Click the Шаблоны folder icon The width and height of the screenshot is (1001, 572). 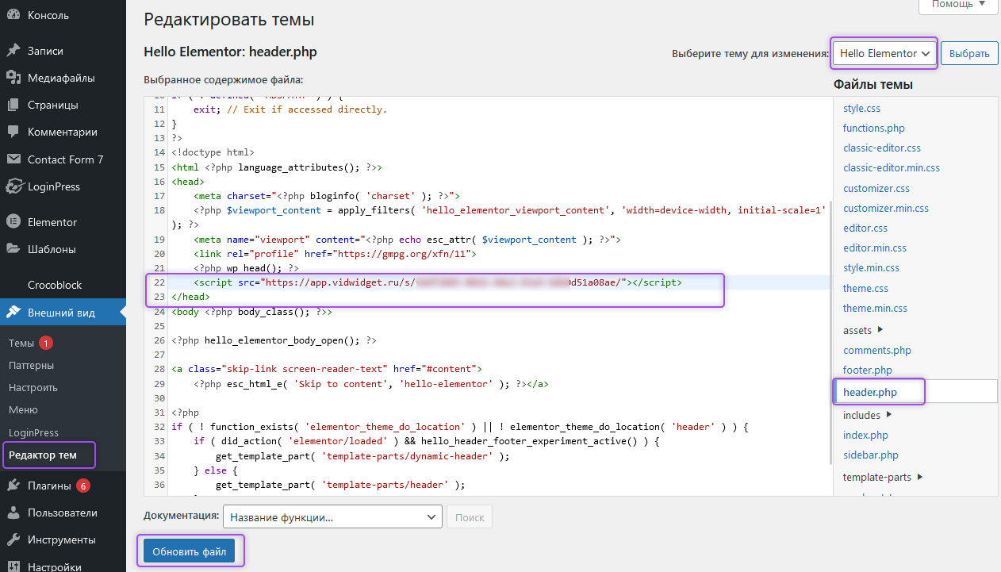[13, 249]
